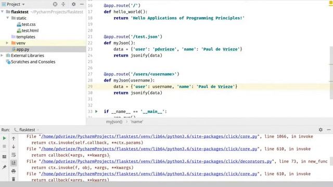The height and width of the screenshot is (187, 333).
Task: Click myJson() in the breadcrumb bar
Action: click(x=114, y=122)
